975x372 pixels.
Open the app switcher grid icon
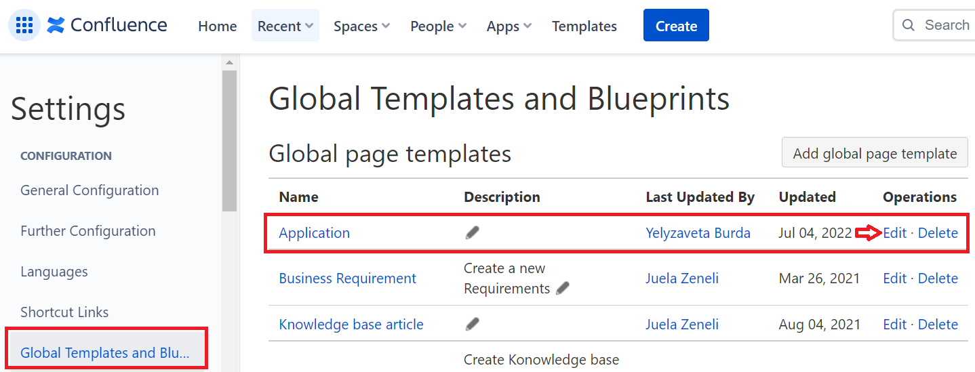click(24, 26)
